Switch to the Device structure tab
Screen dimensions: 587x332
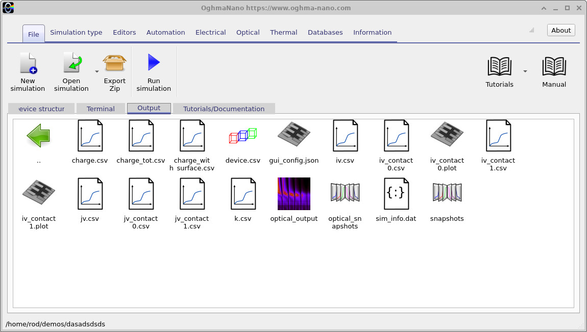[x=41, y=109]
